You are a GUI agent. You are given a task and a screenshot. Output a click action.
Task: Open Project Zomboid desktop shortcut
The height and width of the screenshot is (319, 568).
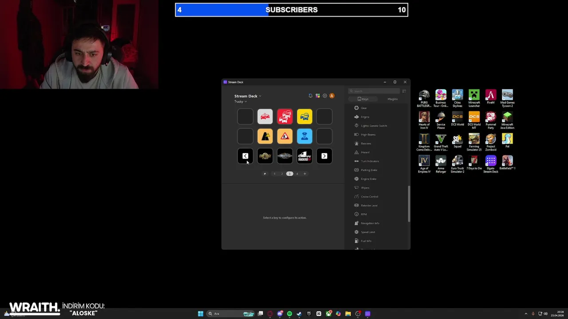(491, 142)
